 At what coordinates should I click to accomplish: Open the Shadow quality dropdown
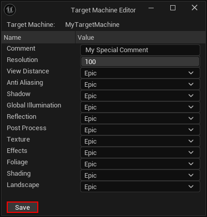click(x=140, y=96)
